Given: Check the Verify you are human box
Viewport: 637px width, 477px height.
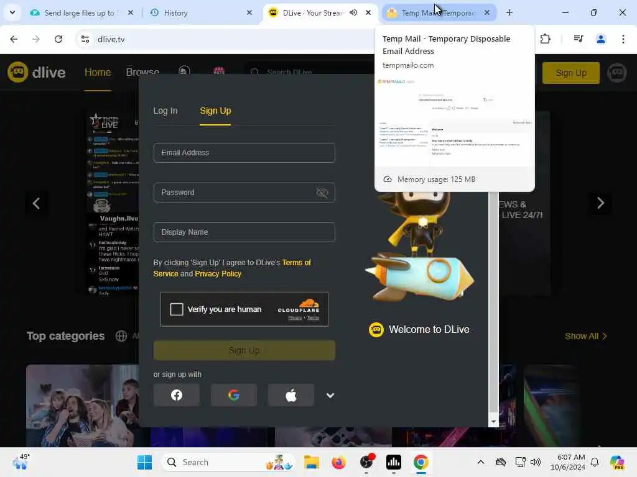Looking at the screenshot, I should (177, 309).
